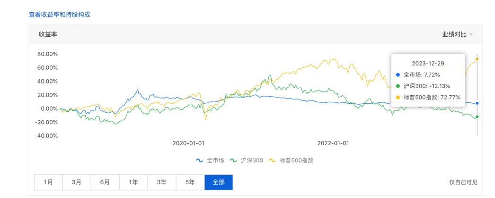Image resolution: width=495 pixels, height=198 pixels.
Task: Click blue 全市场 dot in tooltip
Action: [x=397, y=74]
